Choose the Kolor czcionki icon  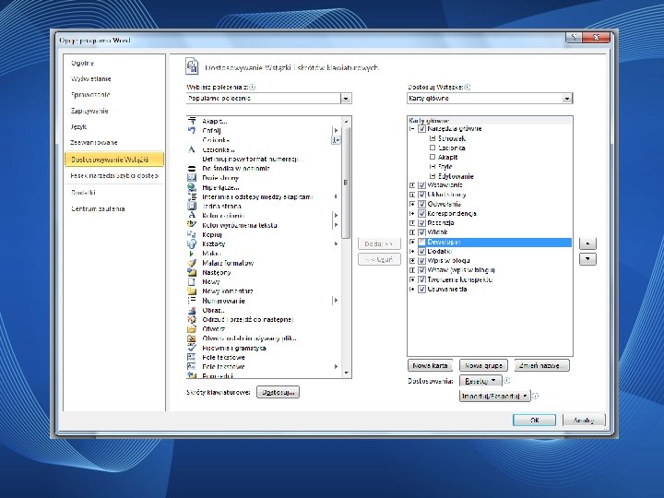click(192, 216)
